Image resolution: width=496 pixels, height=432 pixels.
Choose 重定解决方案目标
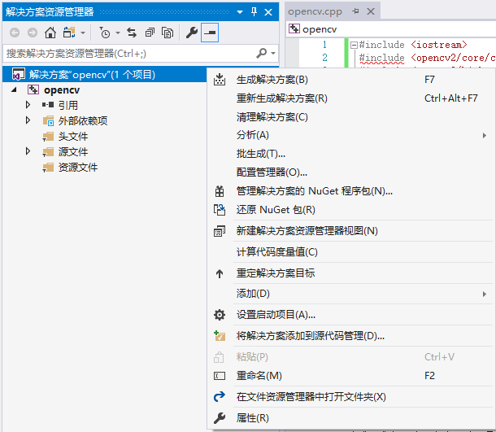(351, 273)
